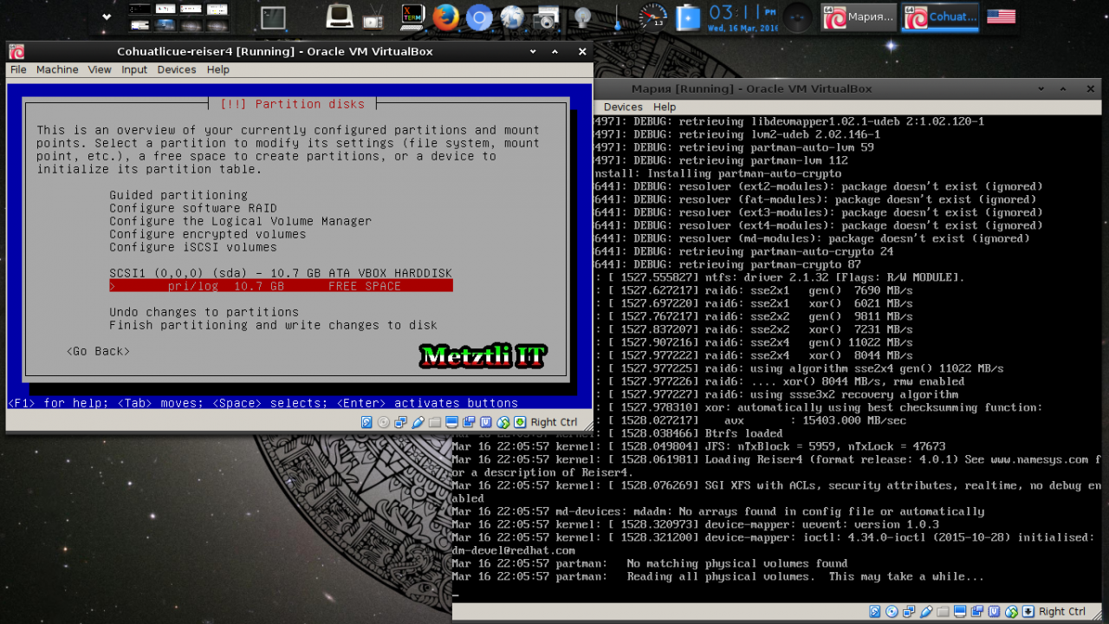Launch Chromium browser from the top panel
The image size is (1109, 624).
(x=478, y=16)
